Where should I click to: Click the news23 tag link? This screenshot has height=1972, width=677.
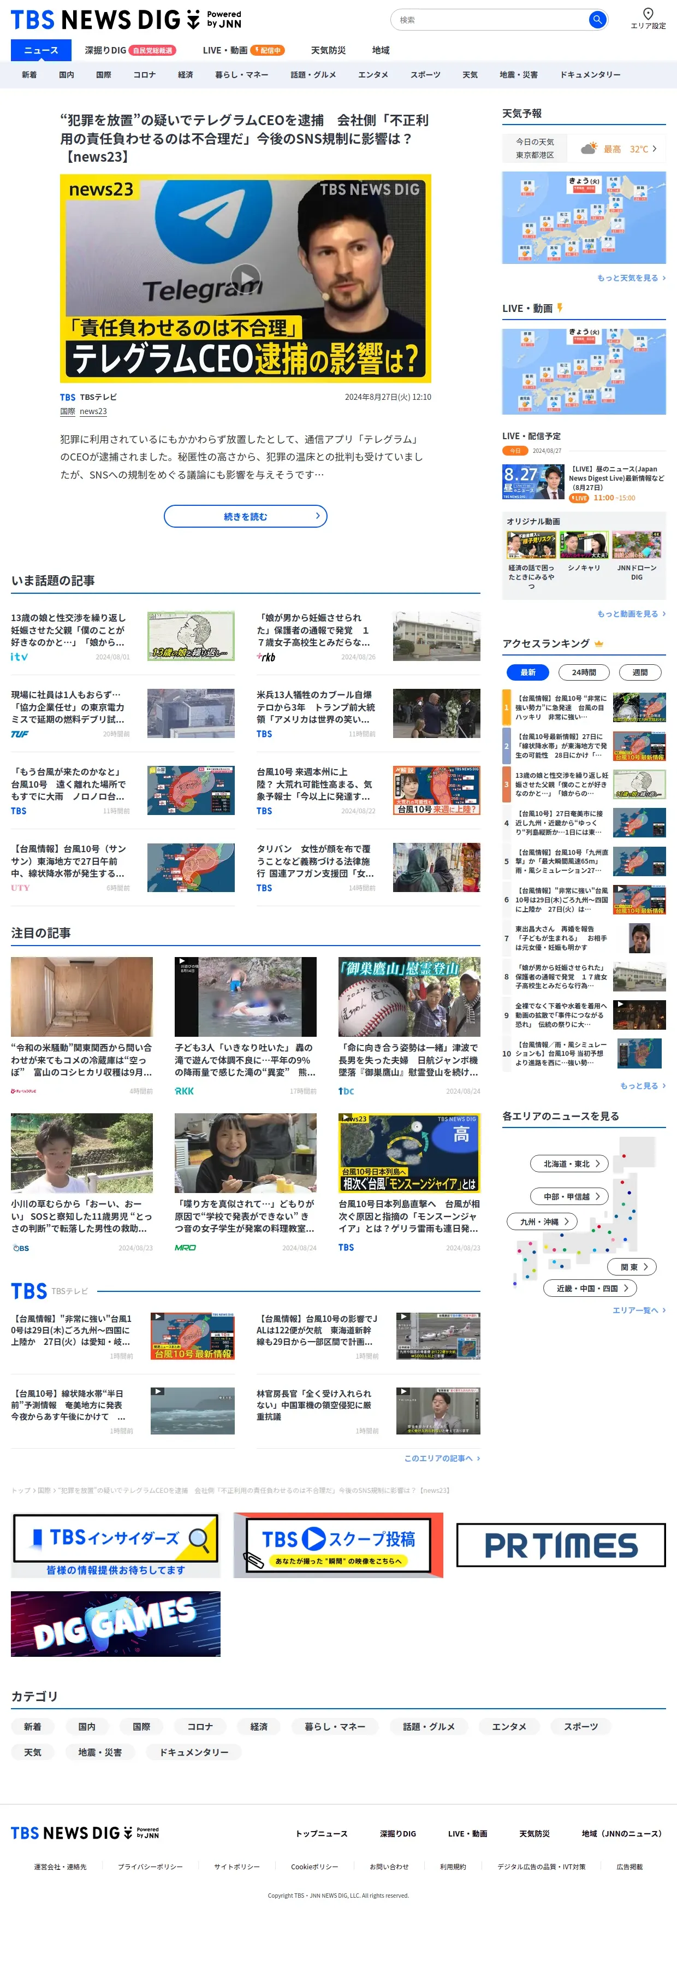click(93, 412)
